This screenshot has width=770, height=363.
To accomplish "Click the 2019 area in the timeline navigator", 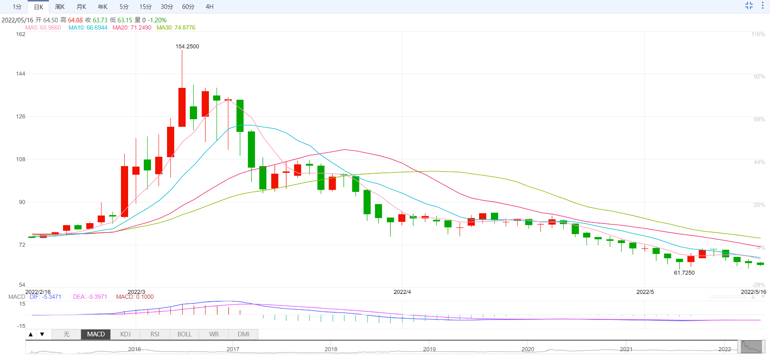I will [x=429, y=349].
